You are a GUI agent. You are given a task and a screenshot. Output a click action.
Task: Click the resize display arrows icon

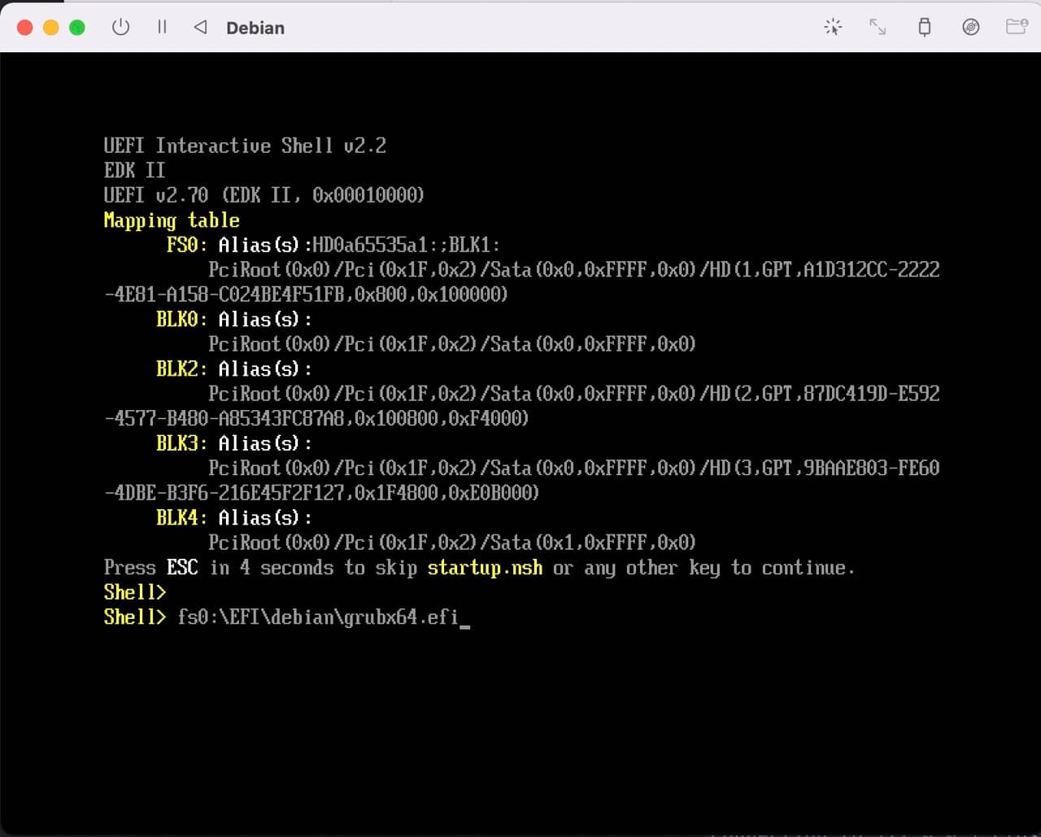[x=878, y=27]
